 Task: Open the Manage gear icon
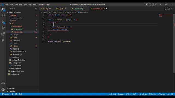[x=3, y=90]
